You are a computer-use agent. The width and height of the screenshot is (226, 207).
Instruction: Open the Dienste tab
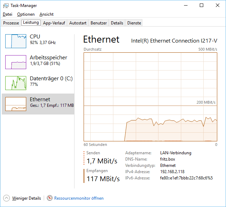pyautogui.click(x=134, y=23)
